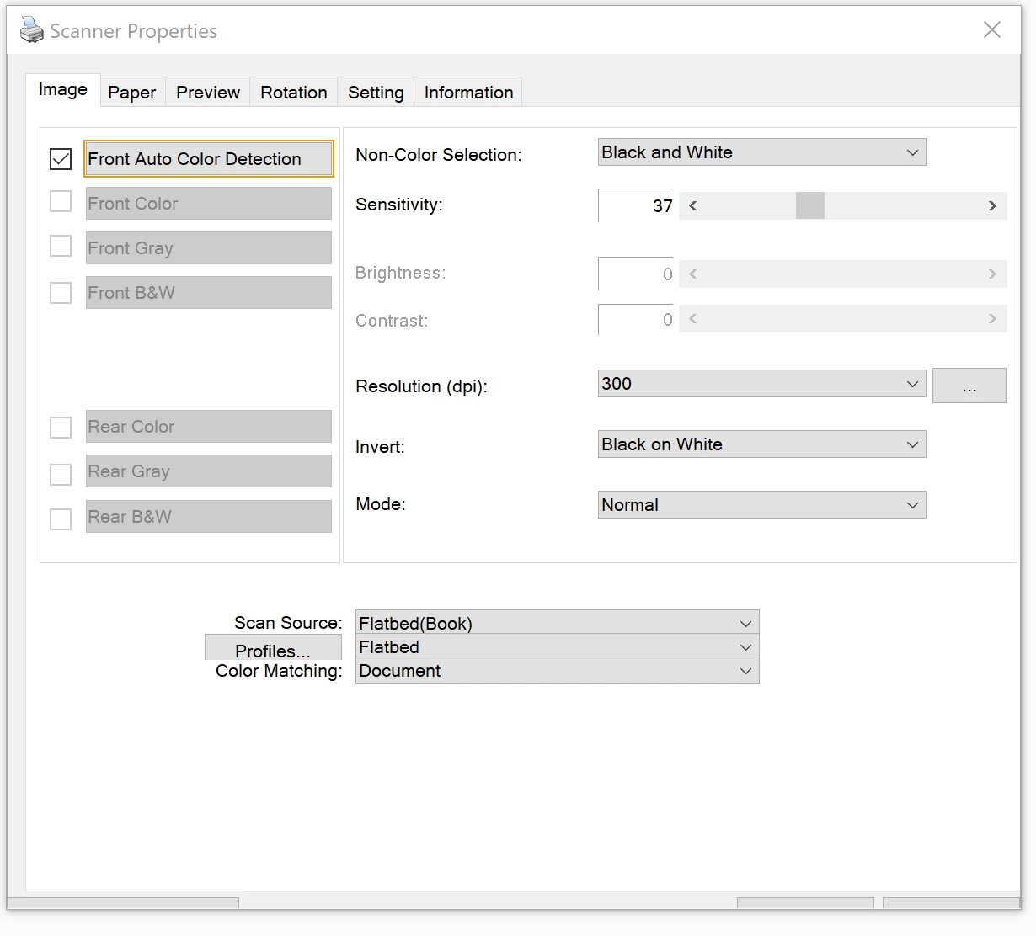
Task: Go to the Information tab
Action: point(468,93)
